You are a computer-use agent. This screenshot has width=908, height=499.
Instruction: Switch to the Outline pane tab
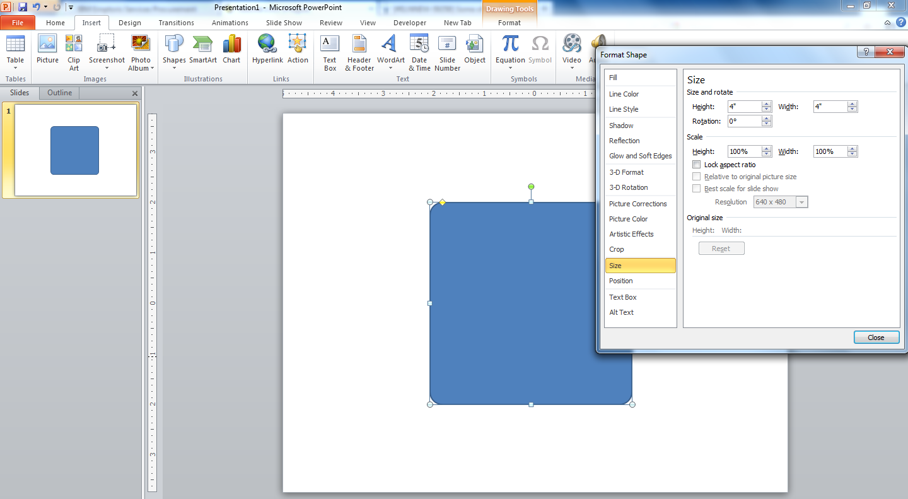coord(60,93)
